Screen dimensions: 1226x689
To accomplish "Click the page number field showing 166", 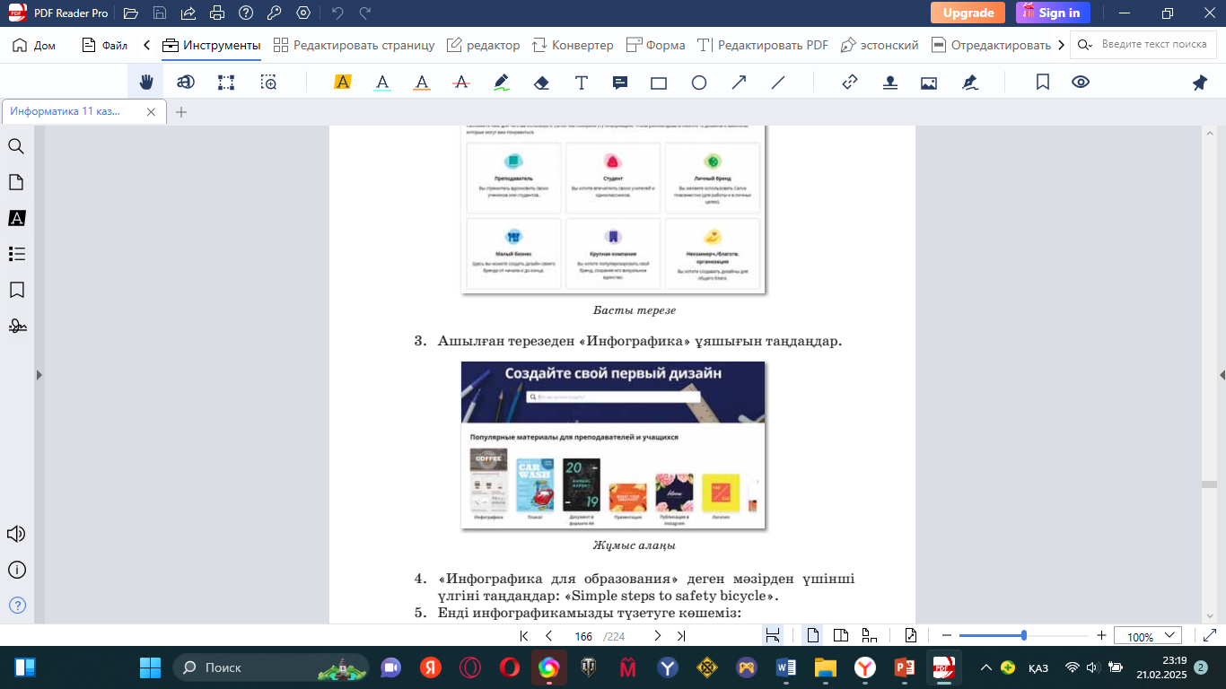I will tap(583, 636).
